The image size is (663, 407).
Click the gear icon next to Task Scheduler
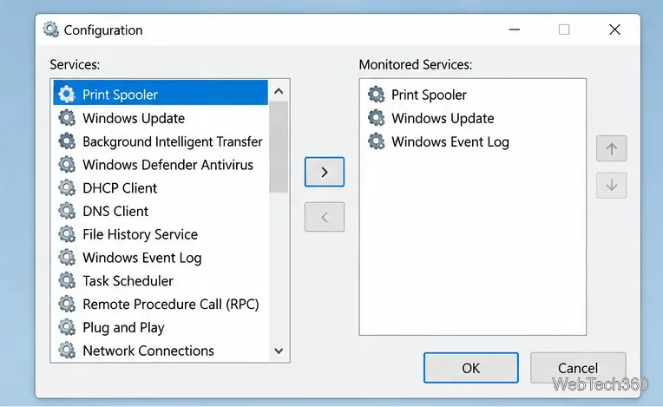tap(67, 280)
